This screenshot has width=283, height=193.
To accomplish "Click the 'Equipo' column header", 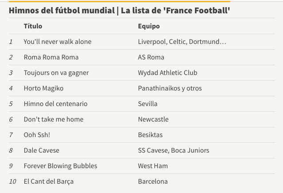I will 149,26.
